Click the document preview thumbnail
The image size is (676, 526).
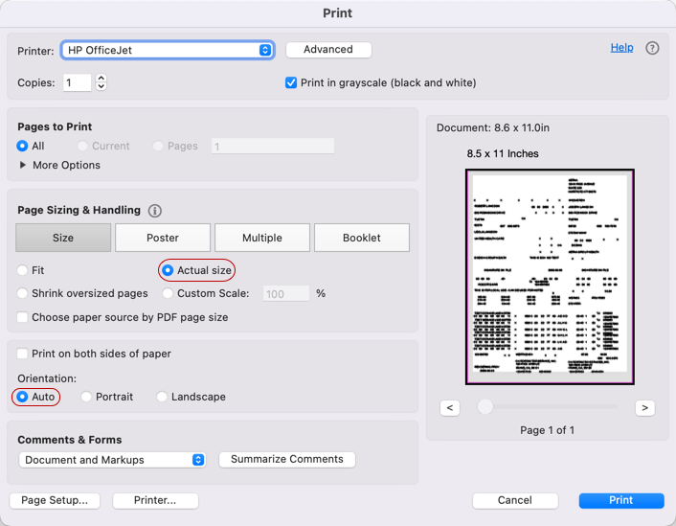pos(550,277)
